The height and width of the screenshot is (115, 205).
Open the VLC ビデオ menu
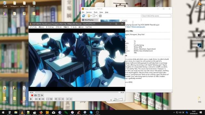pyautogui.click(x=59, y=27)
